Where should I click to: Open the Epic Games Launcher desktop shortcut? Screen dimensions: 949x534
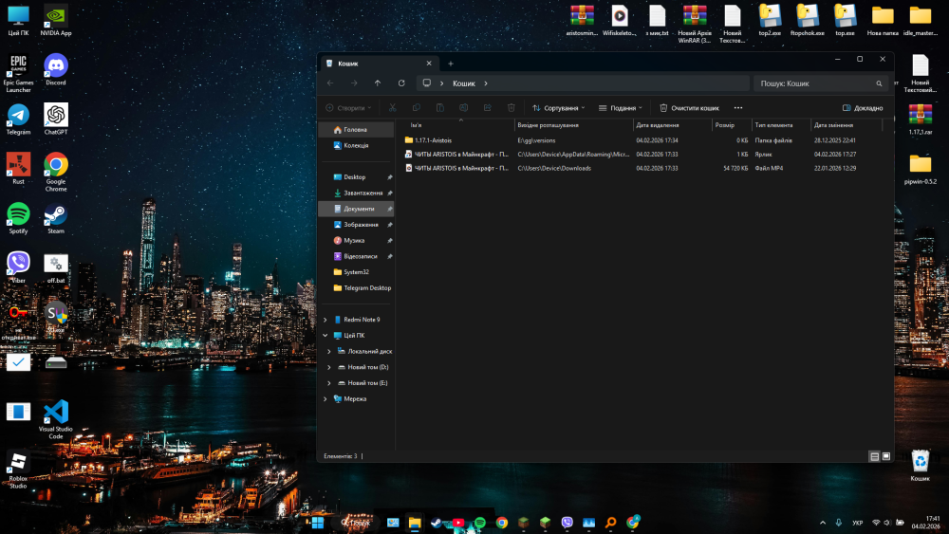[x=18, y=73]
